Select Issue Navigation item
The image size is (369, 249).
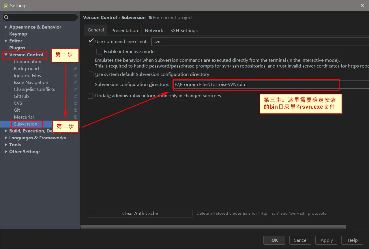tap(31, 83)
